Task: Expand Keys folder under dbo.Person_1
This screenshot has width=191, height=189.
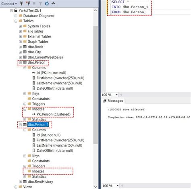Action: pos(25,156)
